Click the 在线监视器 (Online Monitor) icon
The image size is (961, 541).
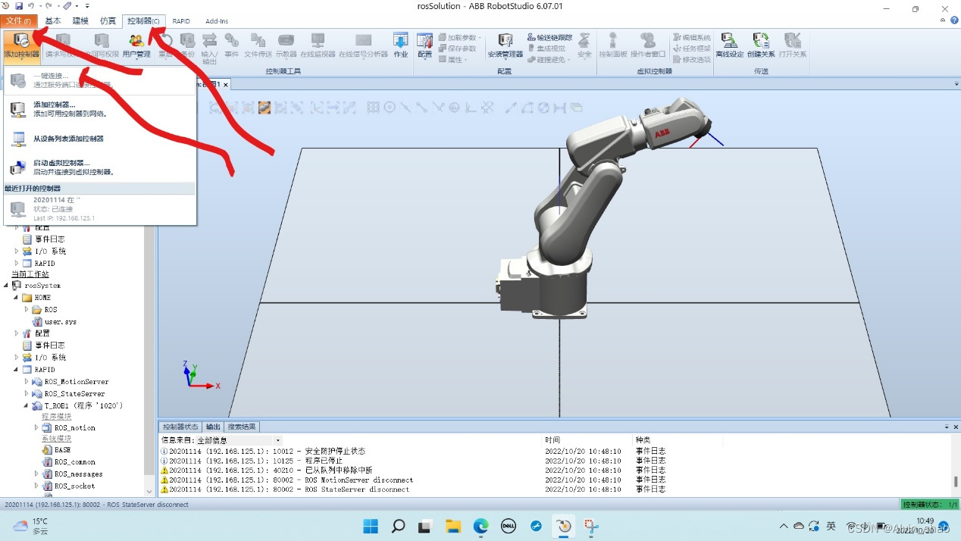coord(318,45)
